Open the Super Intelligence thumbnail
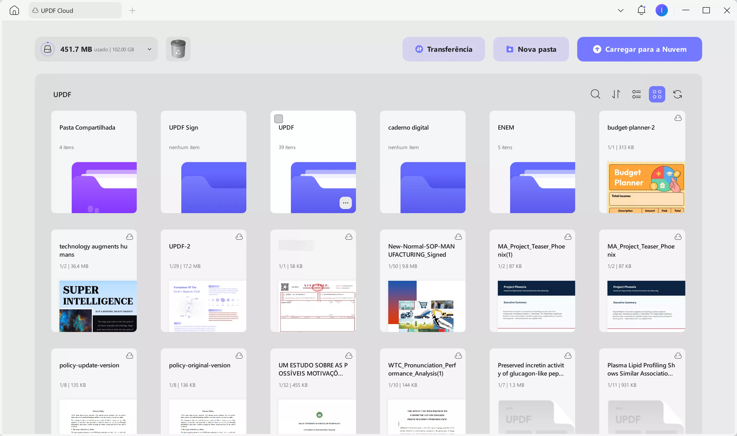This screenshot has width=737, height=436. pos(98,306)
